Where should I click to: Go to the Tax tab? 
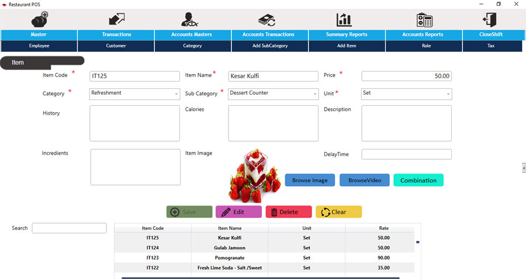tap(491, 46)
